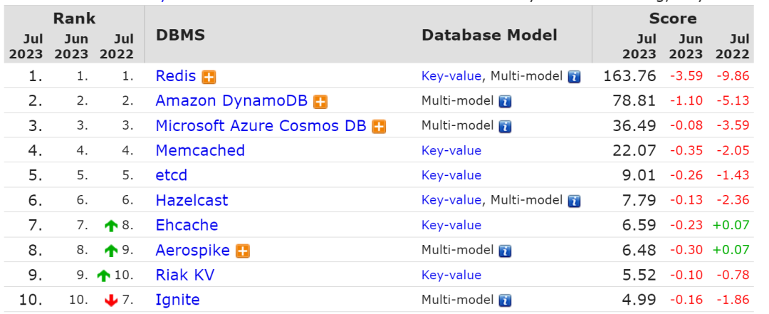Click the info icon in Redis row

[x=574, y=77]
